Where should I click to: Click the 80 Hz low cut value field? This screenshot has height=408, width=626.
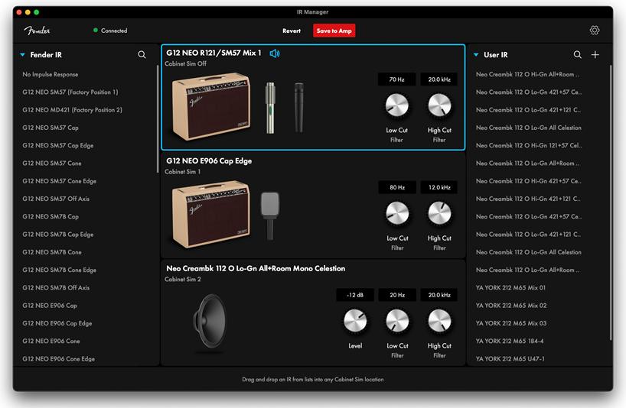pos(397,187)
